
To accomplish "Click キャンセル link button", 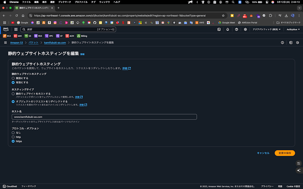I will (x=263, y=153).
